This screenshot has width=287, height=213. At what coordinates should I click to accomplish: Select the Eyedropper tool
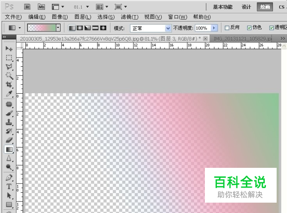pos(9,94)
